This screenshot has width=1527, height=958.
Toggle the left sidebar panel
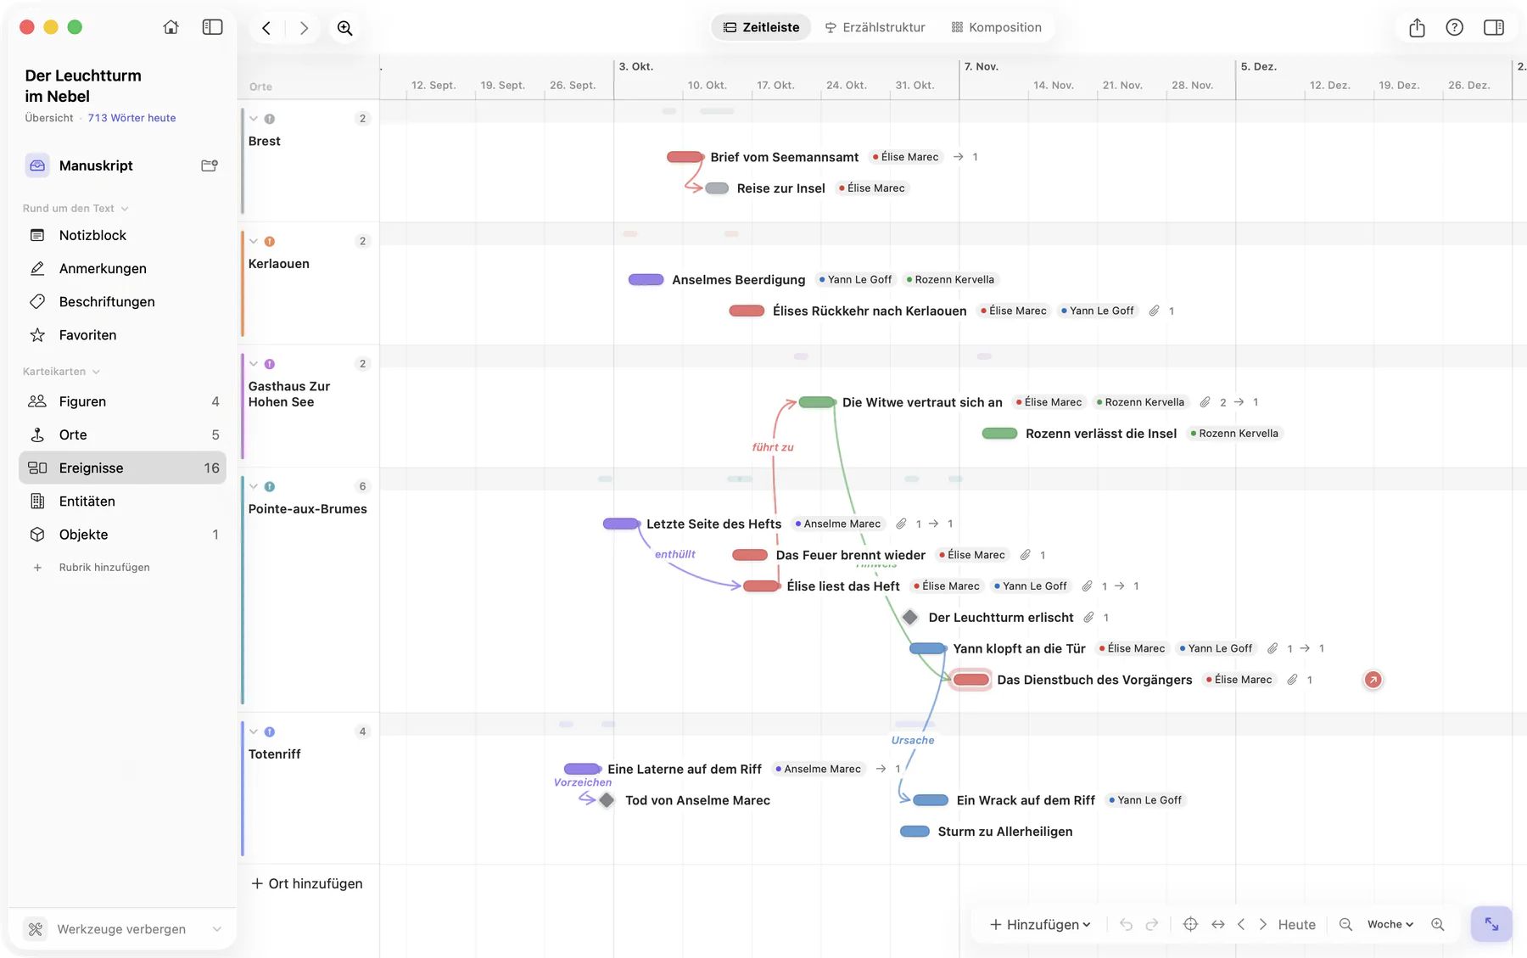point(212,27)
